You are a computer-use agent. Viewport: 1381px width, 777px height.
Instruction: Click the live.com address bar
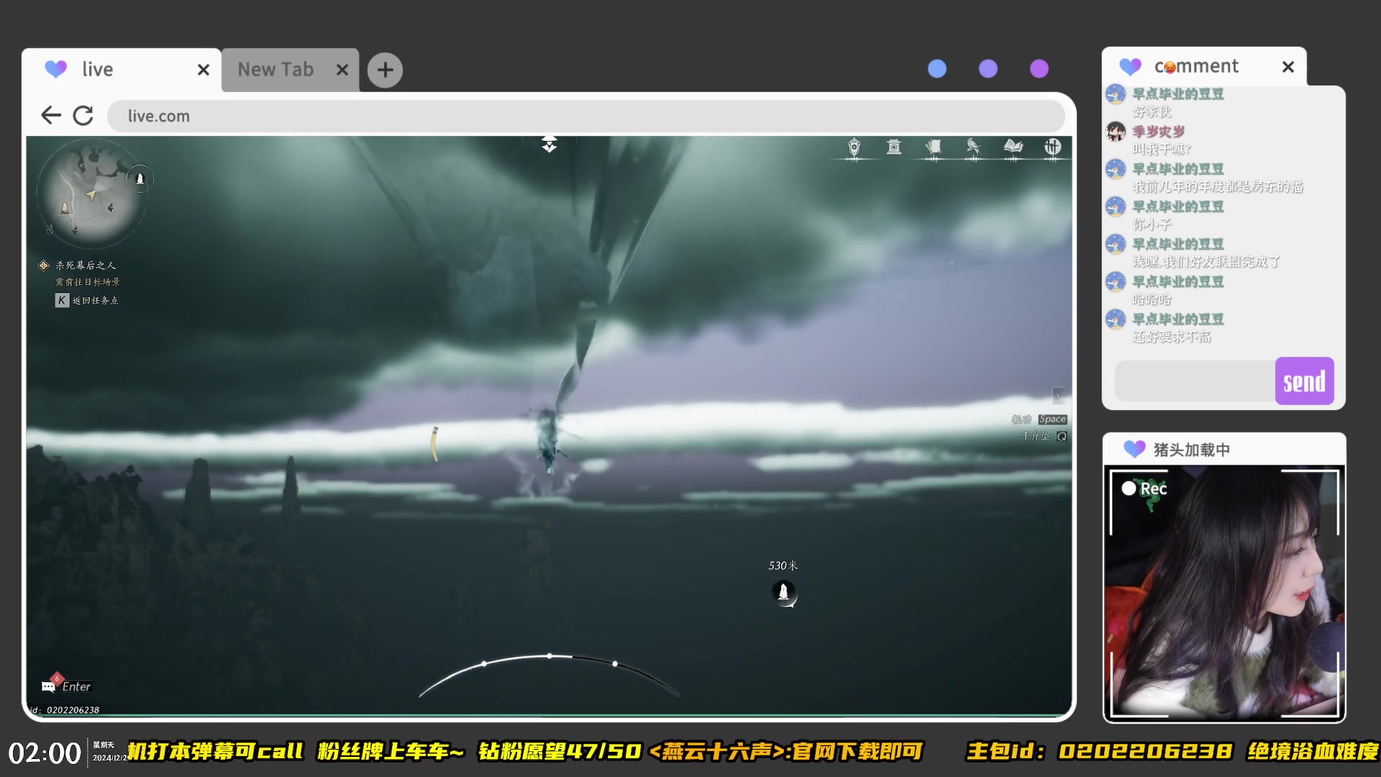tap(585, 116)
